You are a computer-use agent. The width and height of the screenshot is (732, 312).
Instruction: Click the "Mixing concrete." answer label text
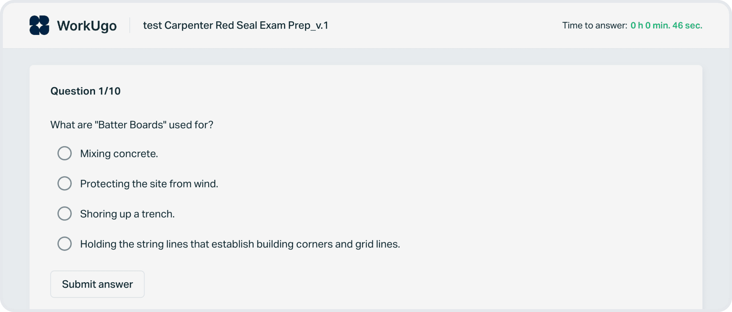pyautogui.click(x=119, y=154)
